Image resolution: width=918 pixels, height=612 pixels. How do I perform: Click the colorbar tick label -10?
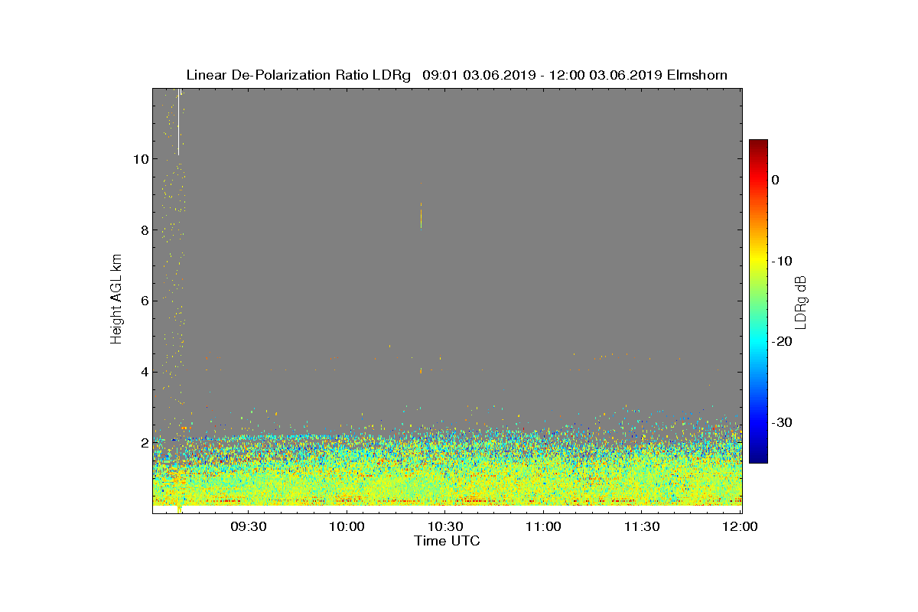click(x=782, y=262)
